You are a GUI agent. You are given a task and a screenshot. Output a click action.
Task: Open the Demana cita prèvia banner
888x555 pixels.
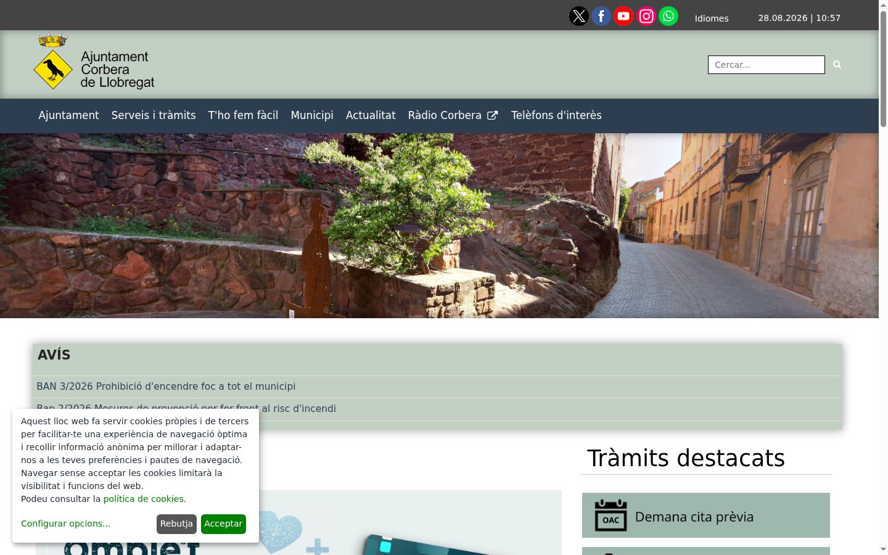(x=706, y=516)
